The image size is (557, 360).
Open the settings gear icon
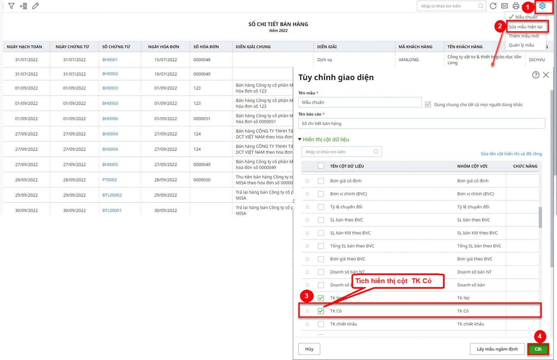click(x=542, y=6)
